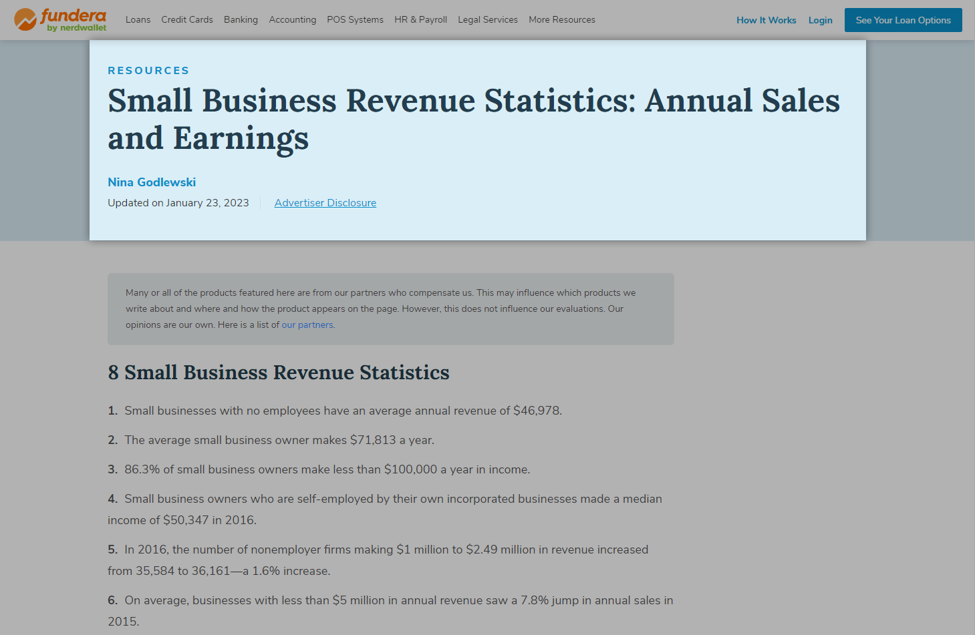Click the statistic about $46,978 average revenue

click(x=343, y=411)
